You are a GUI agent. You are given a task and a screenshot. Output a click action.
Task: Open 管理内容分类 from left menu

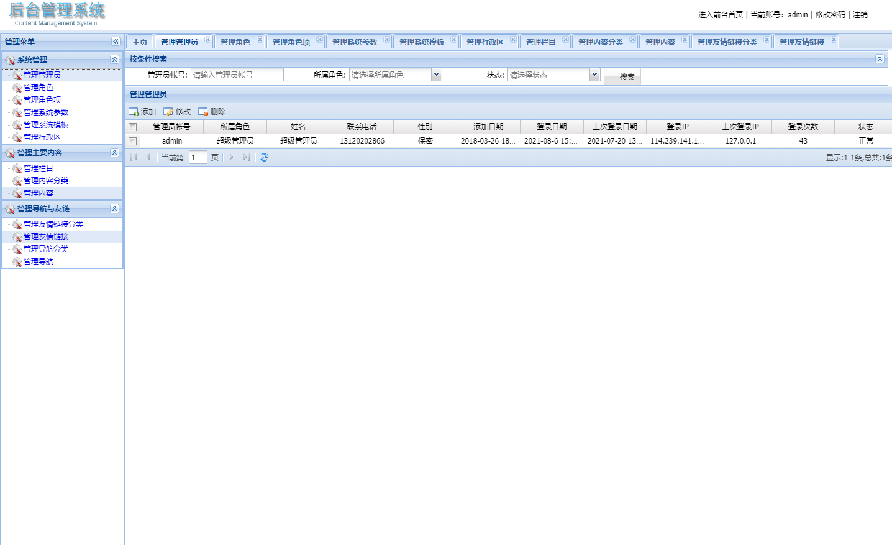pos(46,180)
